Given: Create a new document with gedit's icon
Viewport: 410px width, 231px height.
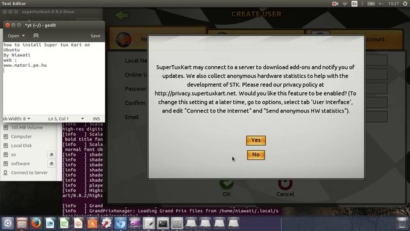Looking at the screenshot, I should tap(36, 36).
